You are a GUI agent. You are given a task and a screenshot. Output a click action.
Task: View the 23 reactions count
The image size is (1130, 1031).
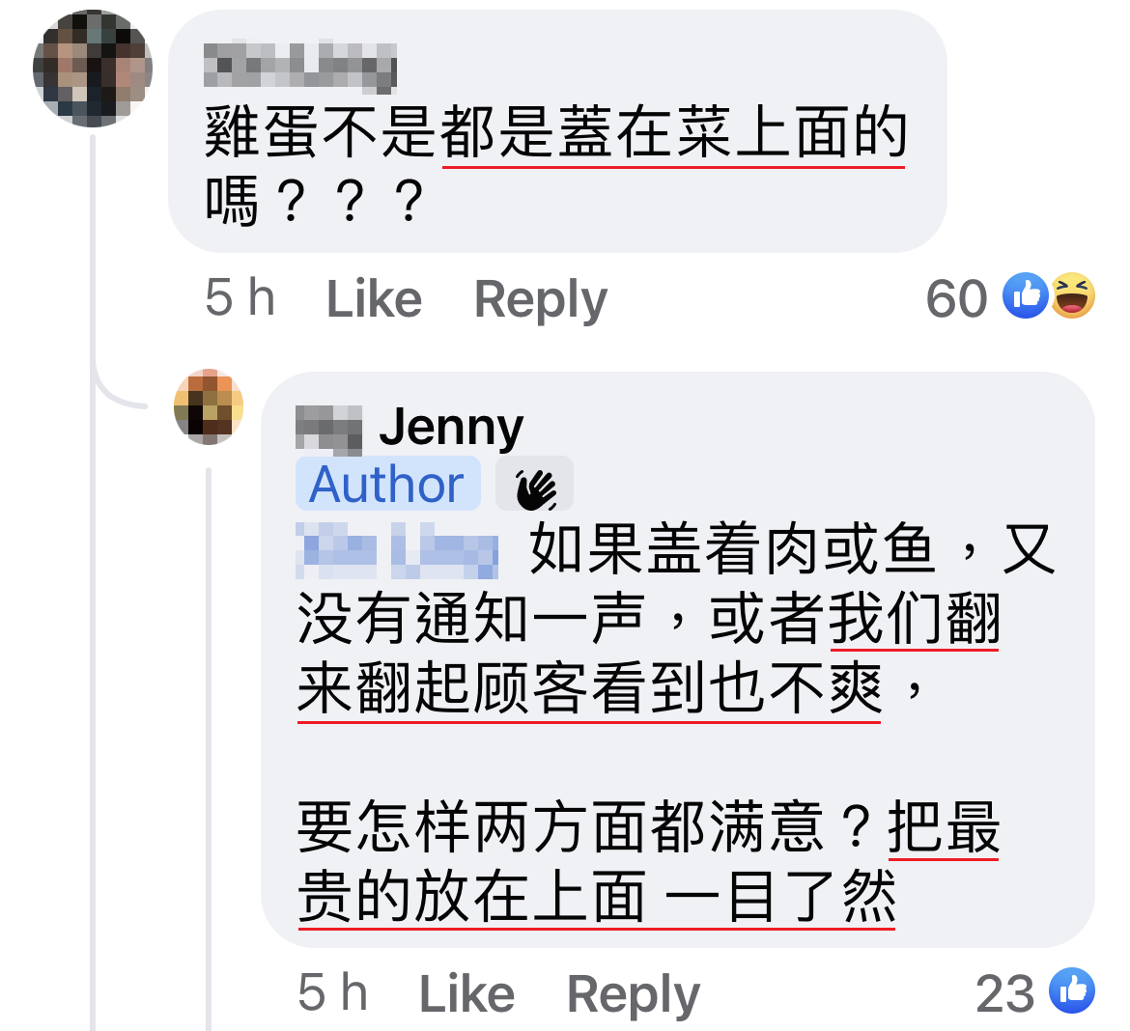(x=1004, y=993)
